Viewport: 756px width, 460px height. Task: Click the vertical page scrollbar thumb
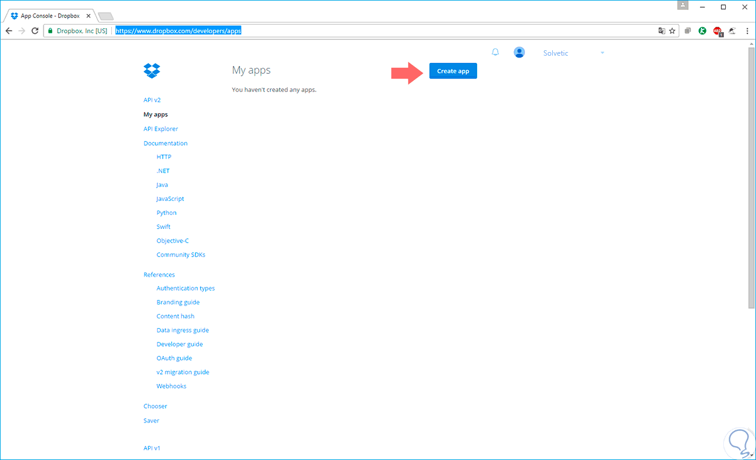[x=752, y=179]
